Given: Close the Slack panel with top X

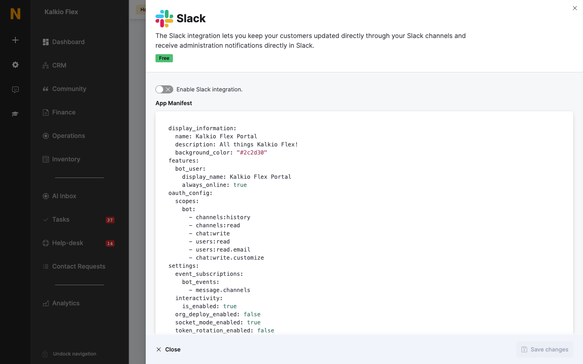Looking at the screenshot, I should [575, 8].
